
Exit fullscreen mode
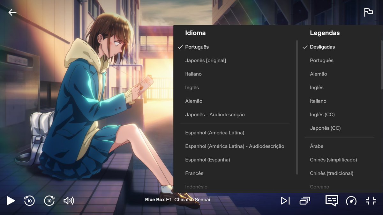point(371,201)
